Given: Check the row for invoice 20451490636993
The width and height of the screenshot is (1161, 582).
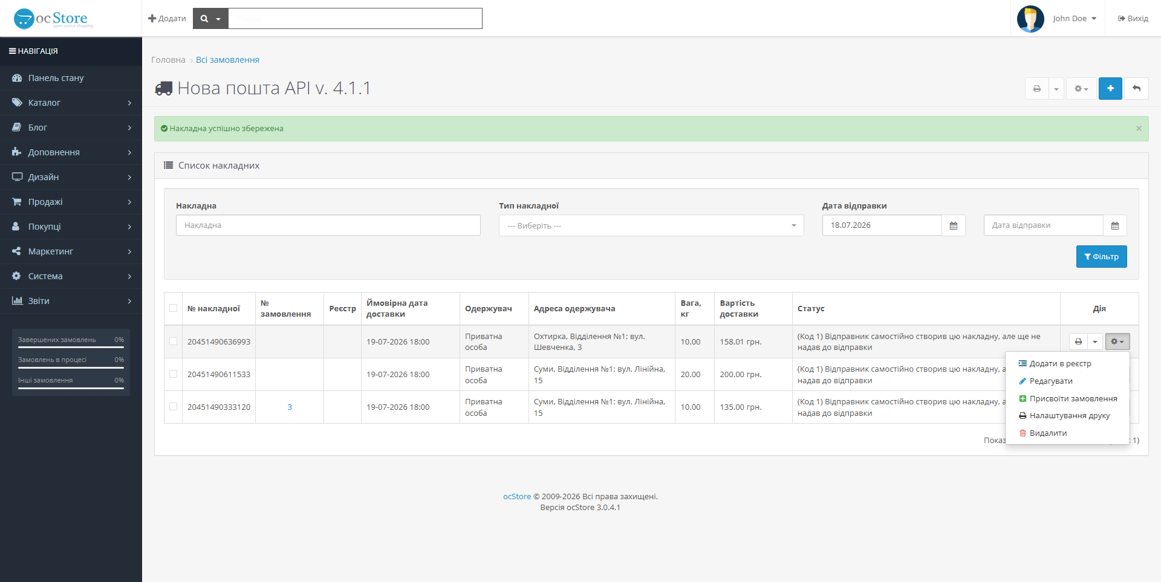Looking at the screenshot, I should pyautogui.click(x=174, y=341).
